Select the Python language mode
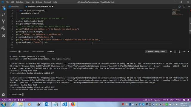The image size is (191, 107). click(178, 100)
